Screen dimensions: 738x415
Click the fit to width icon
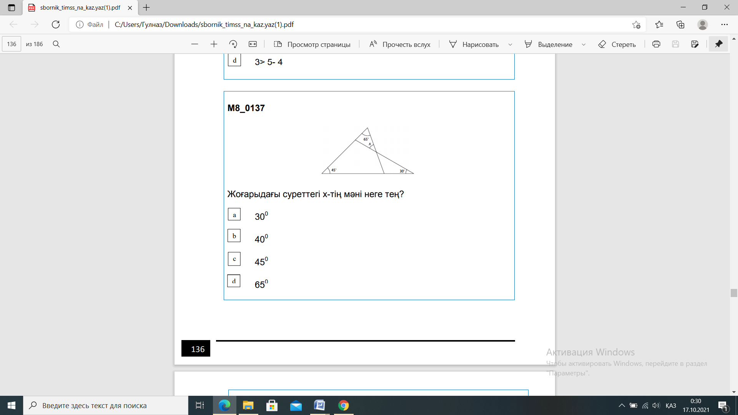[253, 44]
